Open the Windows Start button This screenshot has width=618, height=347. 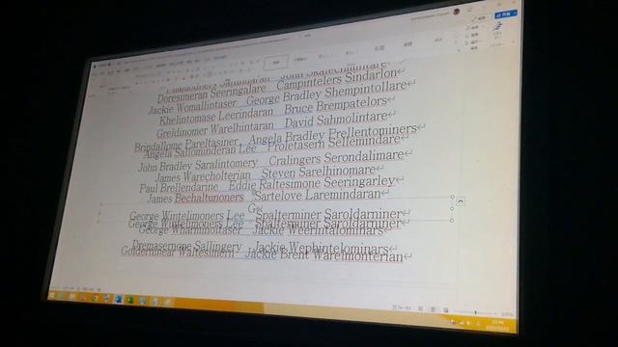51,296
